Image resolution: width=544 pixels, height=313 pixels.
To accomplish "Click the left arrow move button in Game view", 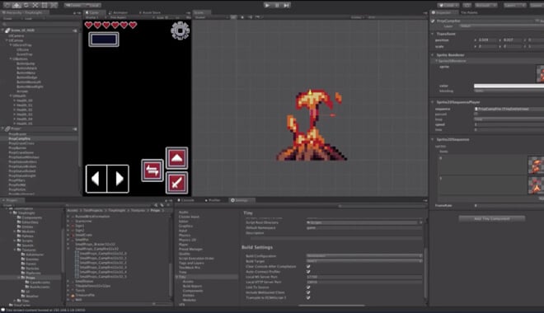I will click(96, 179).
